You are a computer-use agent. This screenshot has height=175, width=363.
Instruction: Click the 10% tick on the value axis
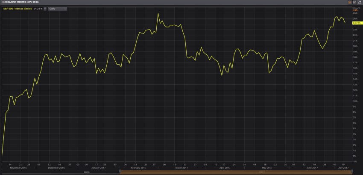pos(354,101)
